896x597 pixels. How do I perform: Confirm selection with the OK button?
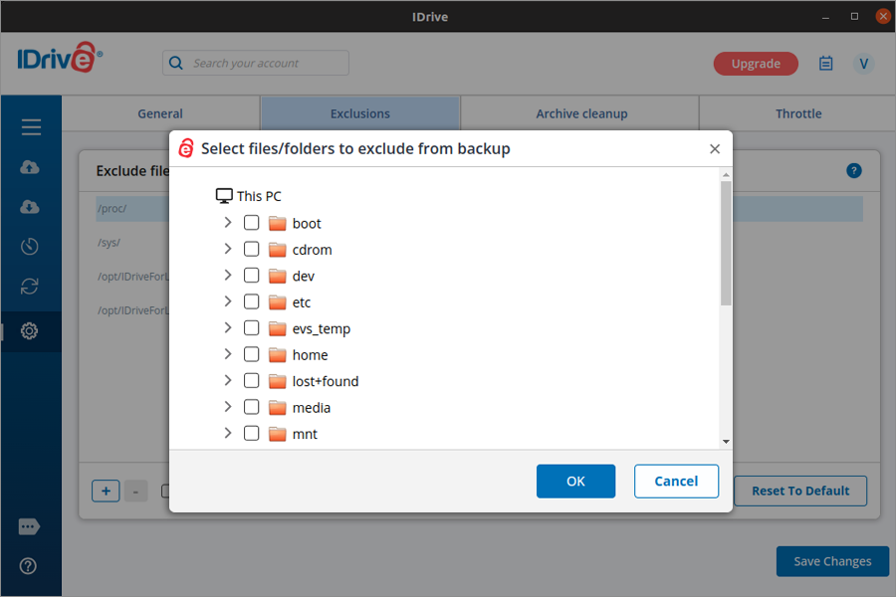tap(575, 482)
